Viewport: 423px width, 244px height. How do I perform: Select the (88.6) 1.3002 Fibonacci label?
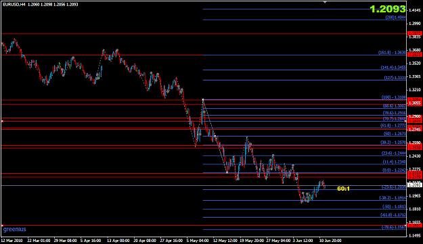point(394,106)
